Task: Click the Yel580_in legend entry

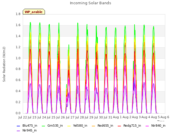Action: [x=77, y=126]
